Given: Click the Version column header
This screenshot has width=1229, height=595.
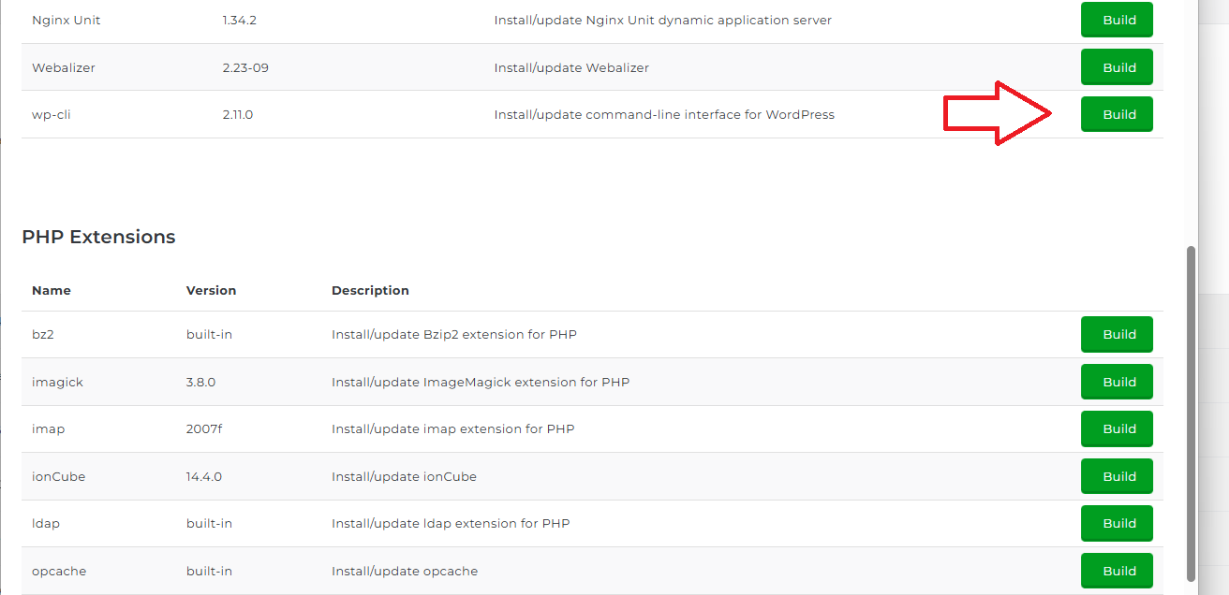Looking at the screenshot, I should (211, 290).
